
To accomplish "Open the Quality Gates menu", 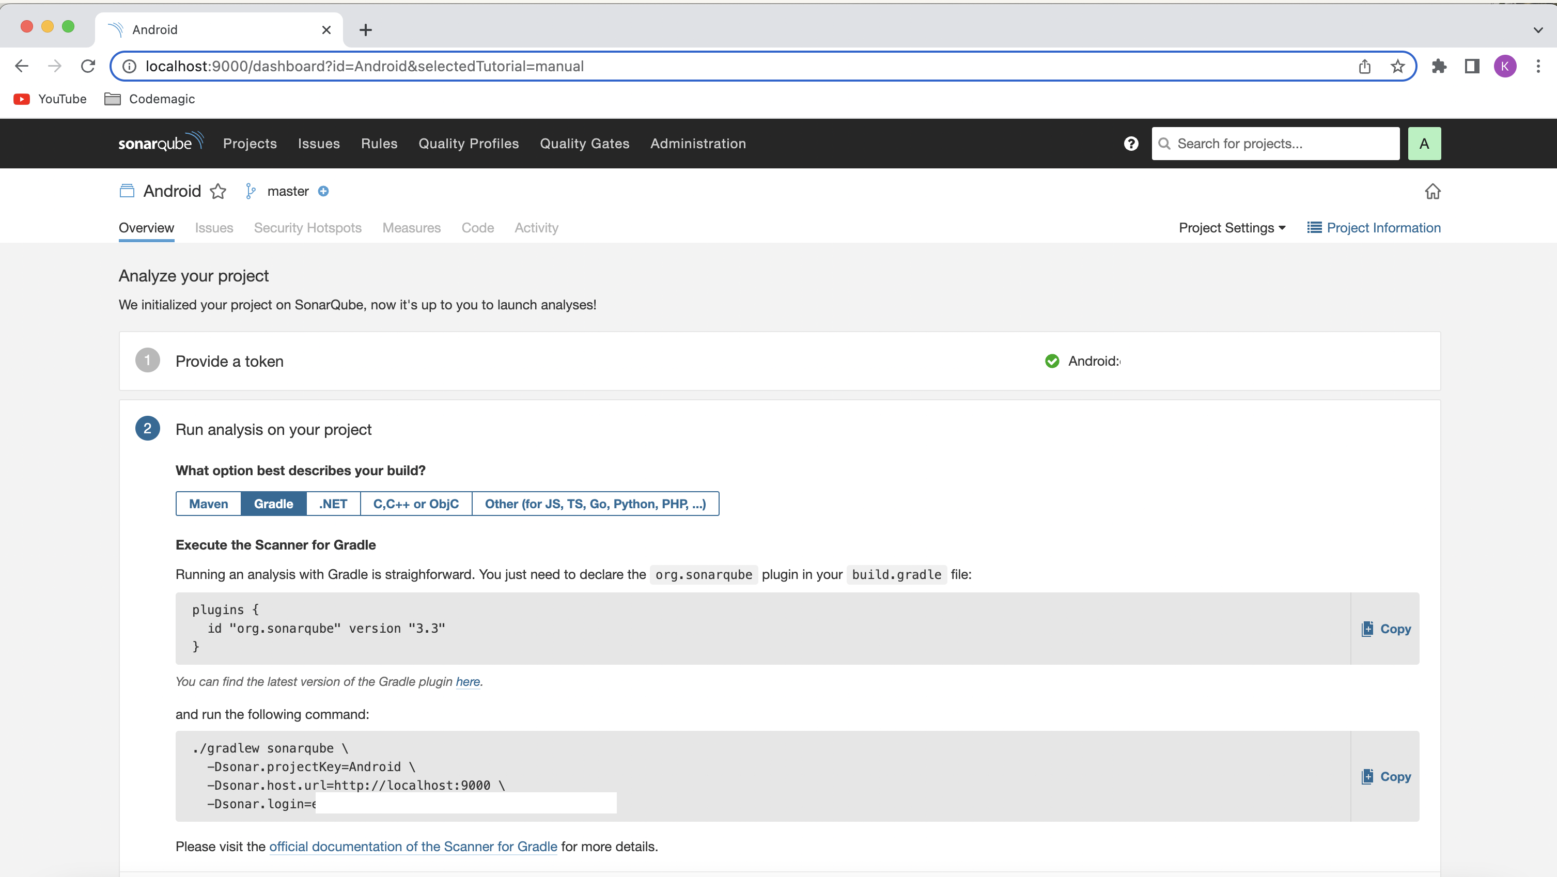I will click(x=584, y=143).
